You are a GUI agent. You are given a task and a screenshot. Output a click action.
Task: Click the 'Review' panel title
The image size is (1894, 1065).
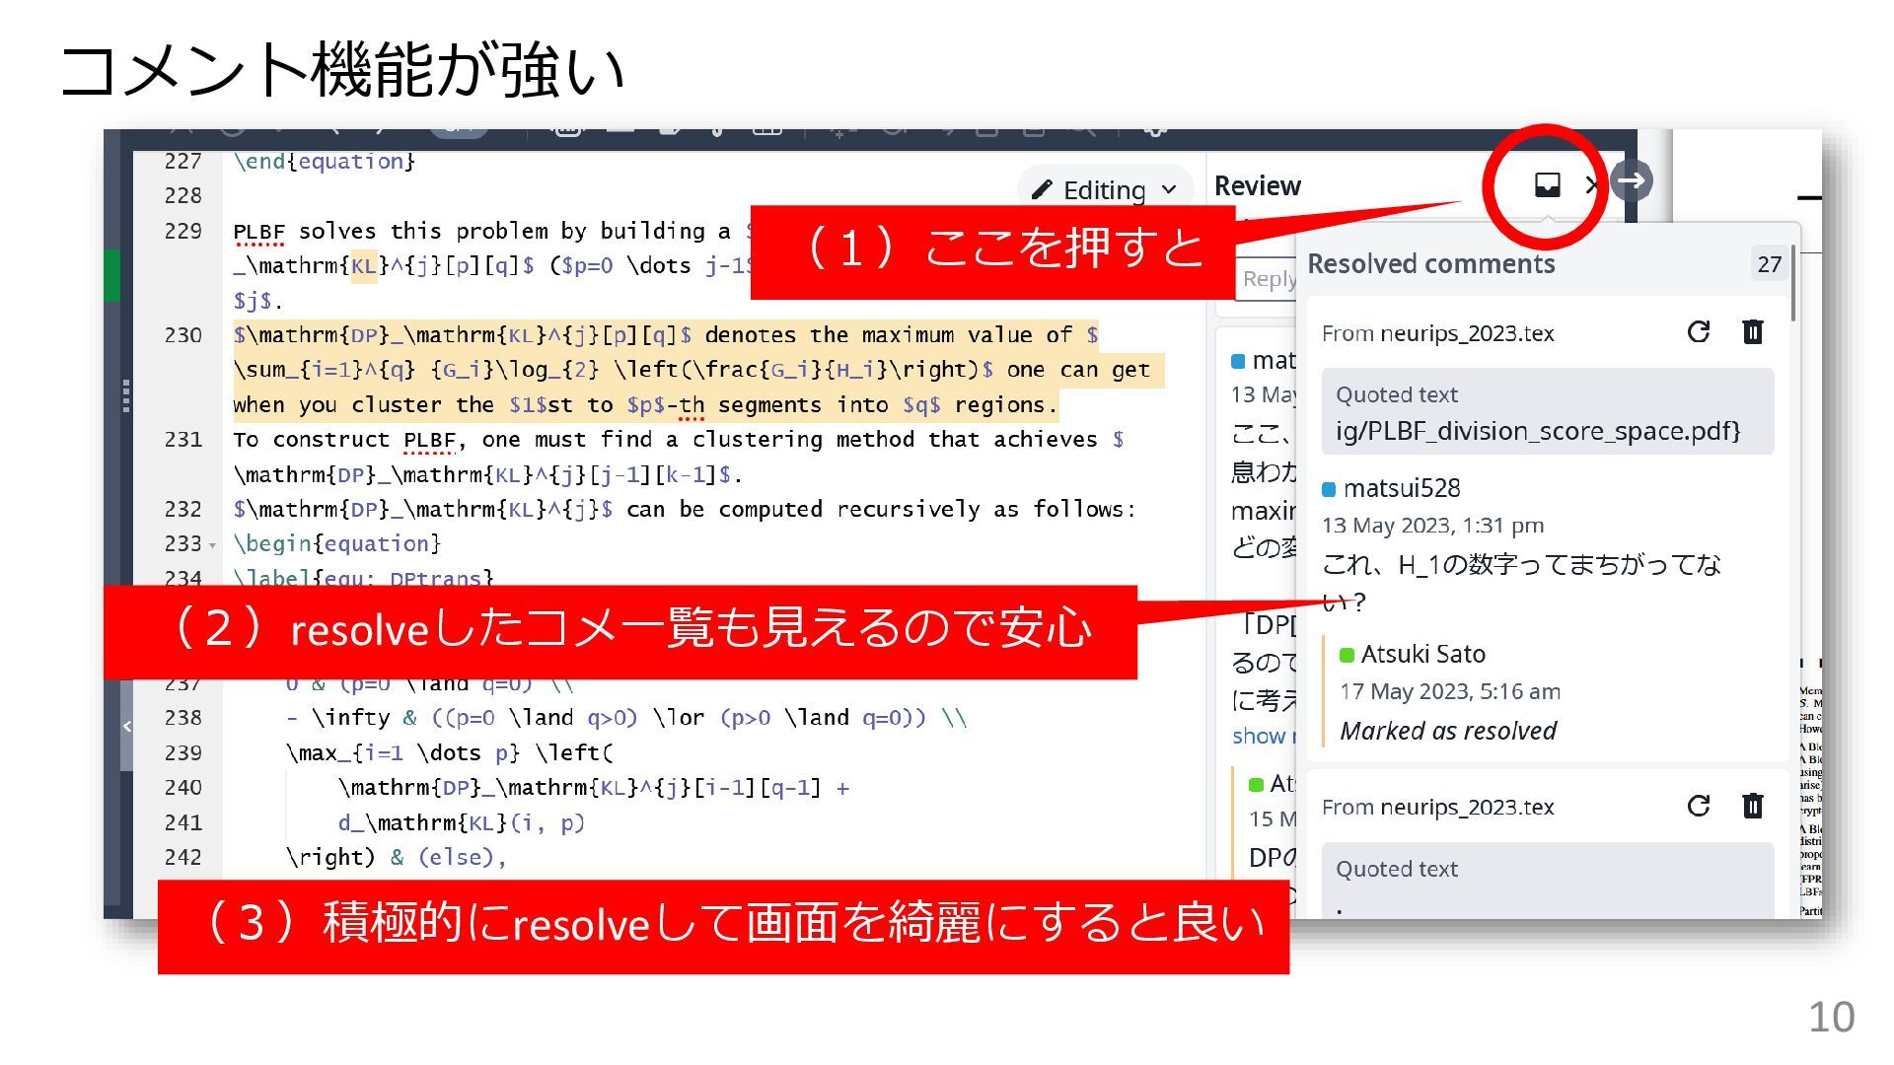pyautogui.click(x=1257, y=185)
